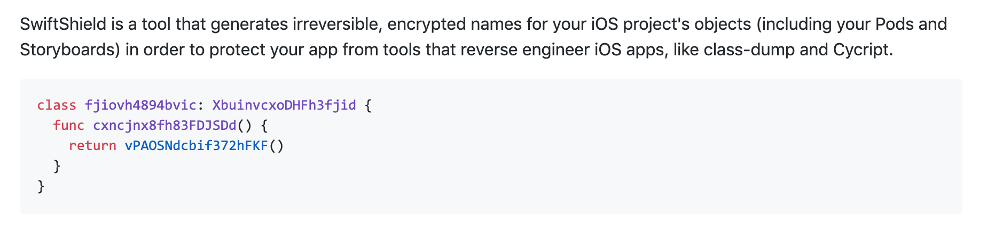987x231 pixels.
Task: Click the red func keyword
Action: 68,126
